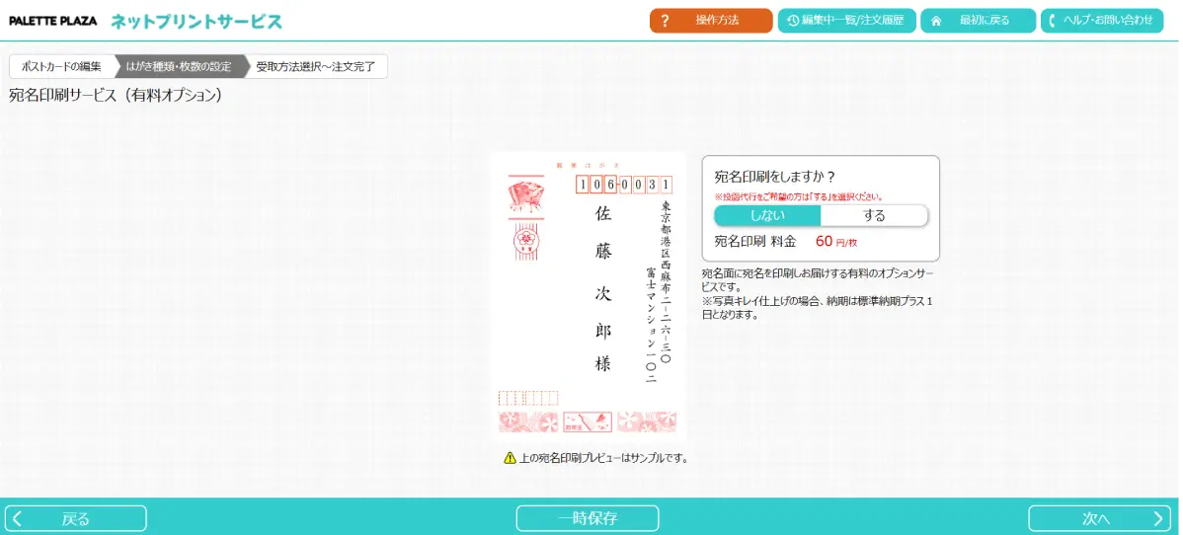The height and width of the screenshot is (535, 1183).
Task: Click the question mark icon in 操作方法
Action: coord(664,21)
